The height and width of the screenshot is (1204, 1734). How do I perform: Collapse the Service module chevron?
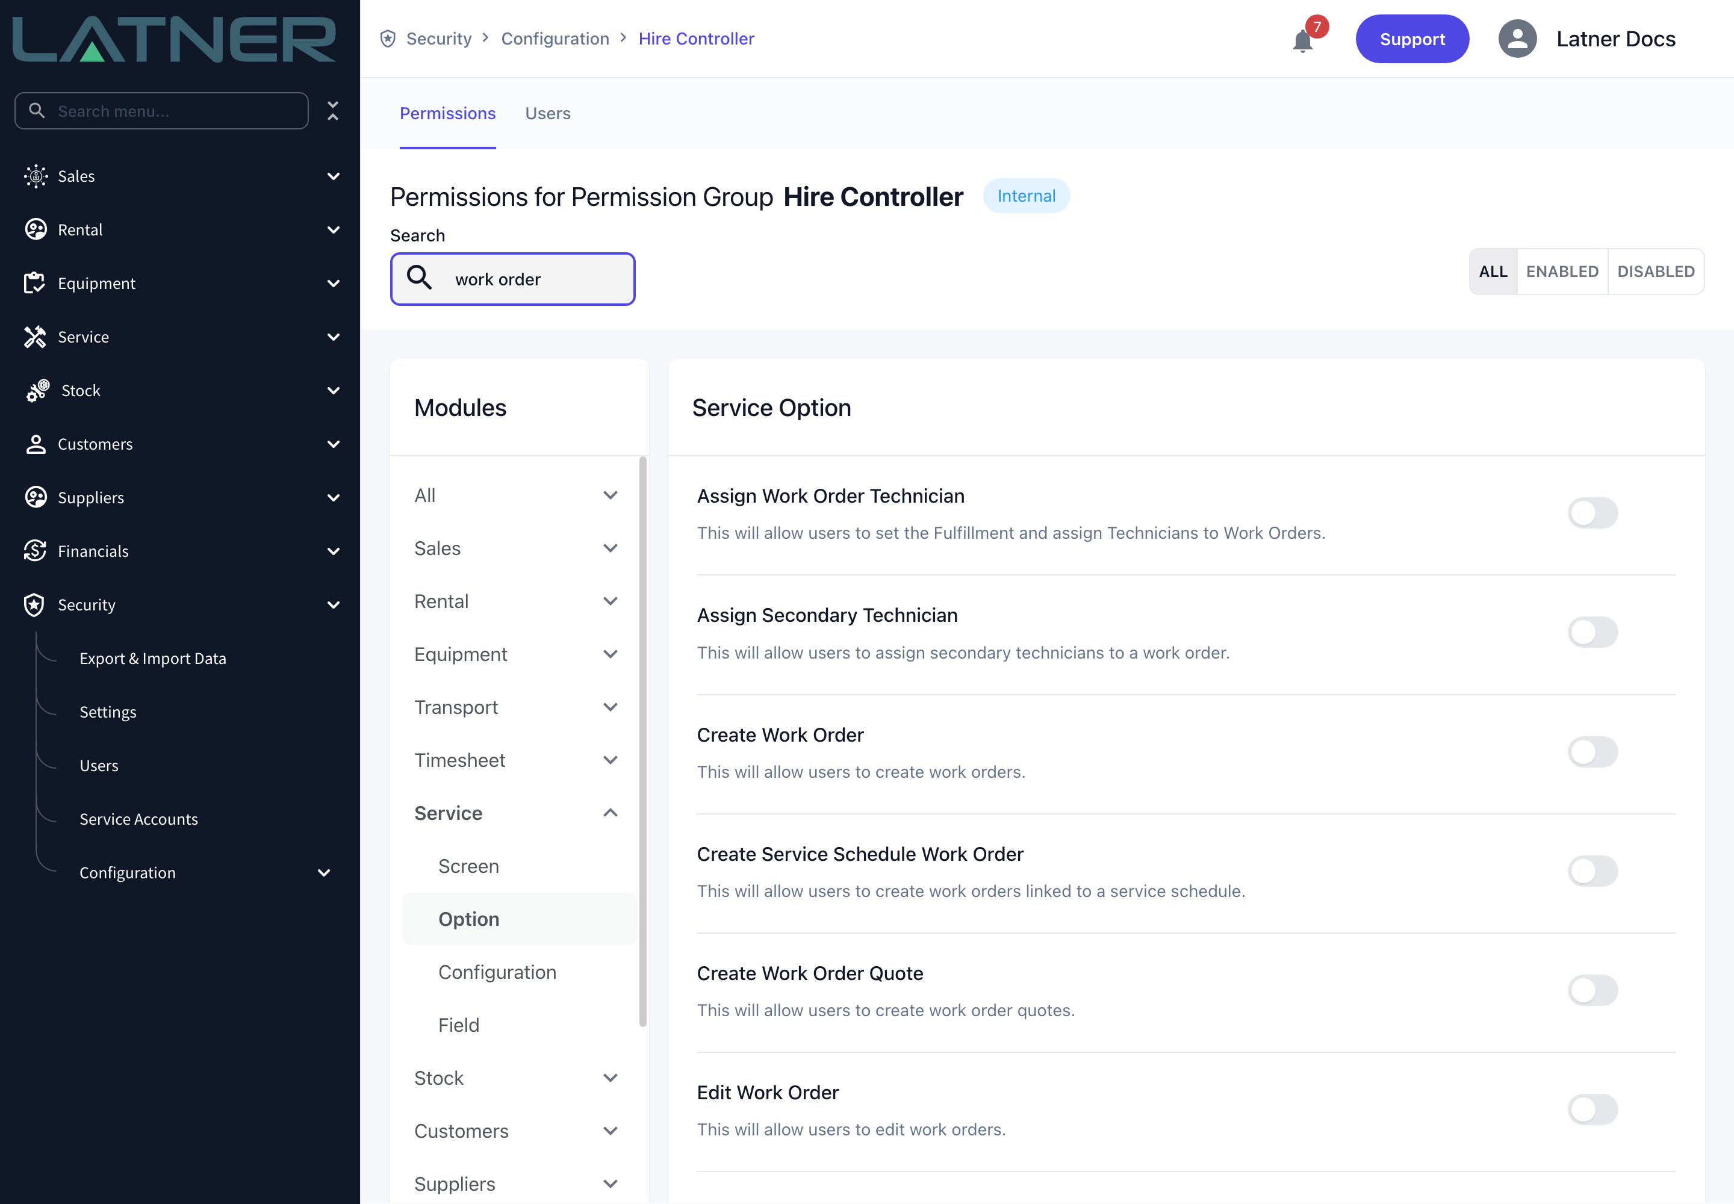[x=611, y=813]
